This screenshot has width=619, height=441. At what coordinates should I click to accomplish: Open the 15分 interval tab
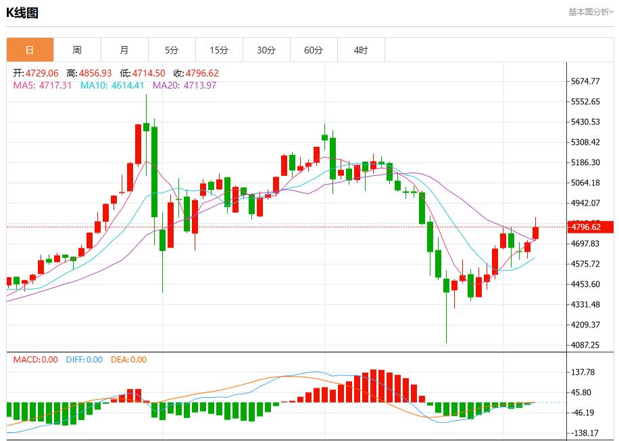[x=219, y=50]
